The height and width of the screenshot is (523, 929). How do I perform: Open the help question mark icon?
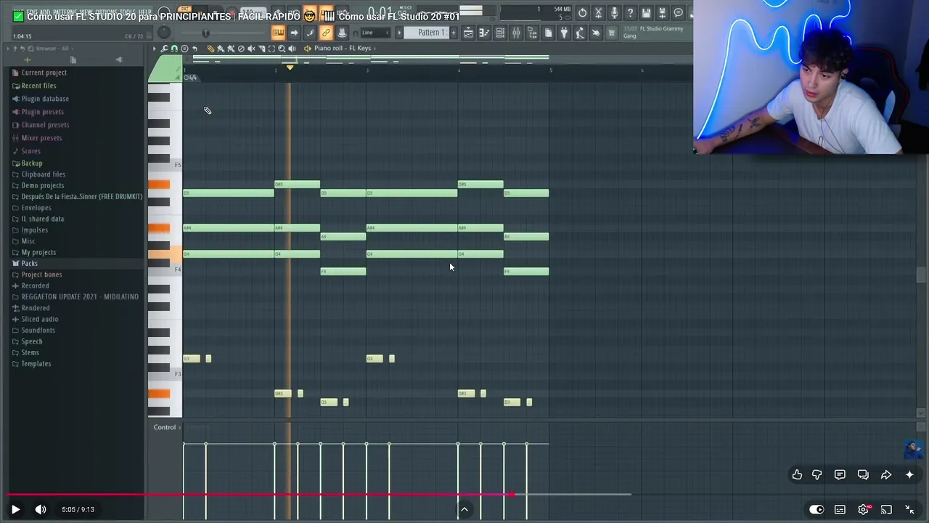(630, 13)
